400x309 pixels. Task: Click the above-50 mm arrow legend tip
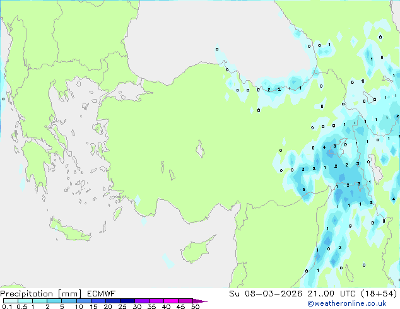coord(200,301)
